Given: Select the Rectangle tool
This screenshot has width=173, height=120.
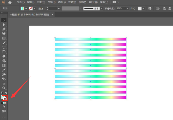Looking at the screenshot, I should pos(4,38).
